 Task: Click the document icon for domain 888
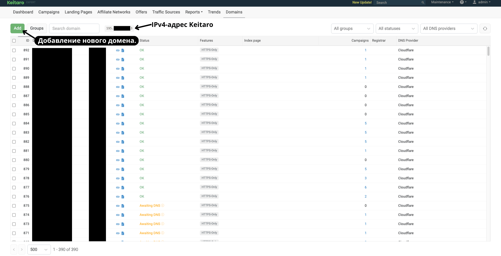123,87
